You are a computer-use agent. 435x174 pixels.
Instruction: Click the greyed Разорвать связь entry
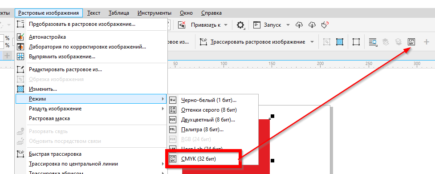pyautogui.click(x=91, y=131)
